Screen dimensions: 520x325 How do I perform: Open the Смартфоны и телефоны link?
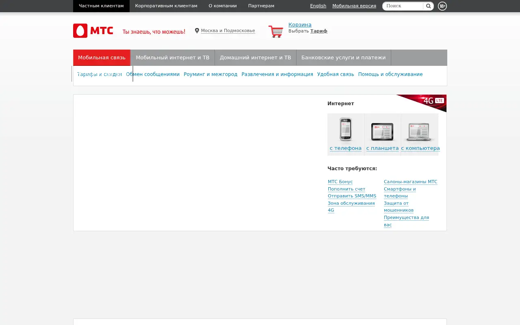[400, 193]
